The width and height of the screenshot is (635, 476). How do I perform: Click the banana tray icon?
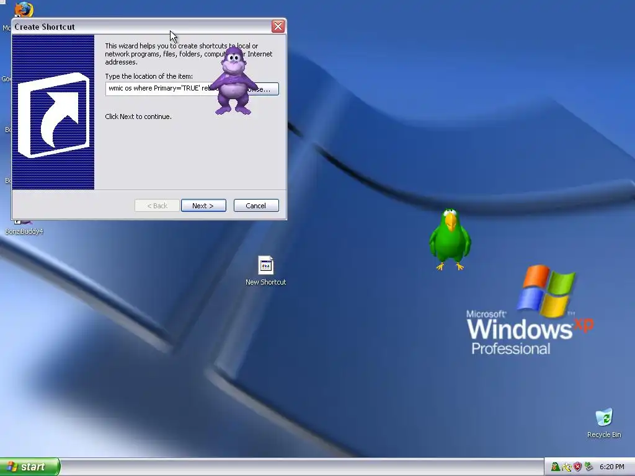click(x=566, y=467)
